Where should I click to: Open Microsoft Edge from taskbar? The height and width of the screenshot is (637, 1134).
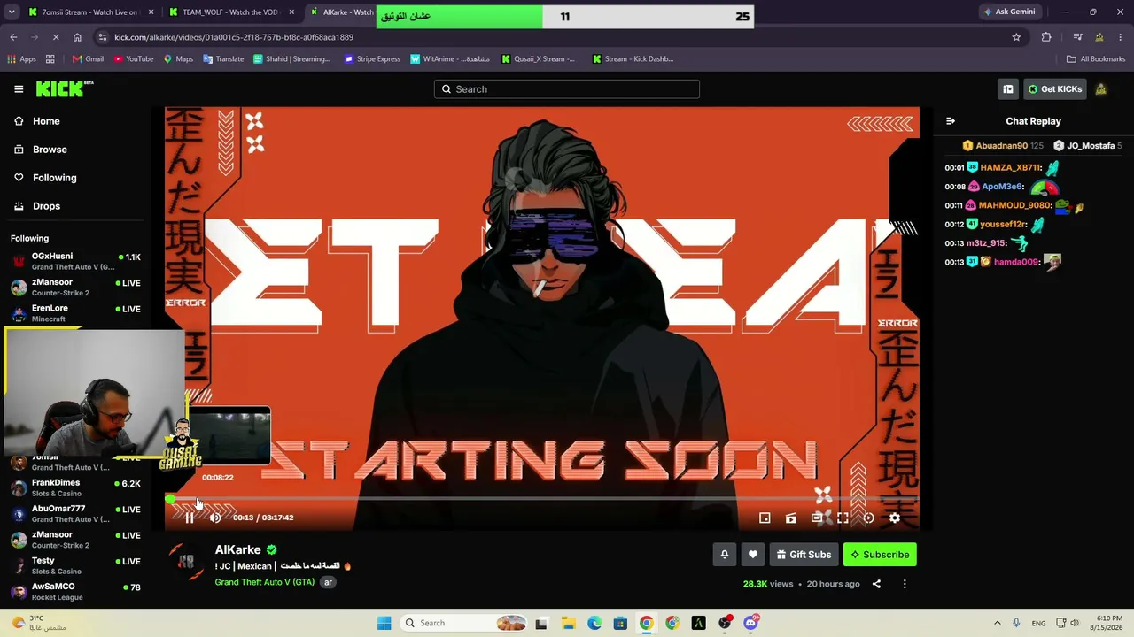594,623
